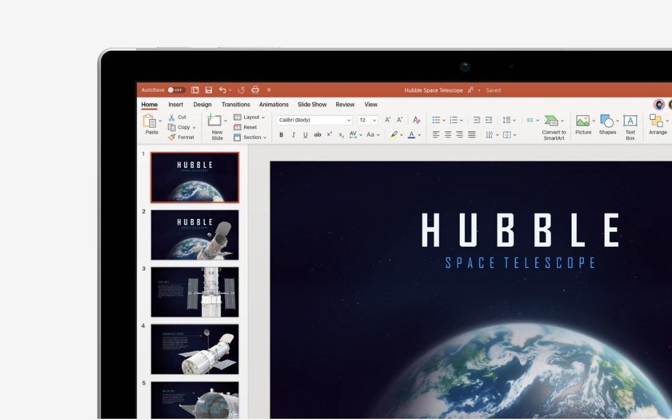The height and width of the screenshot is (420, 672).
Task: Open the Calibri (Body) font dropdown
Action: point(314,120)
